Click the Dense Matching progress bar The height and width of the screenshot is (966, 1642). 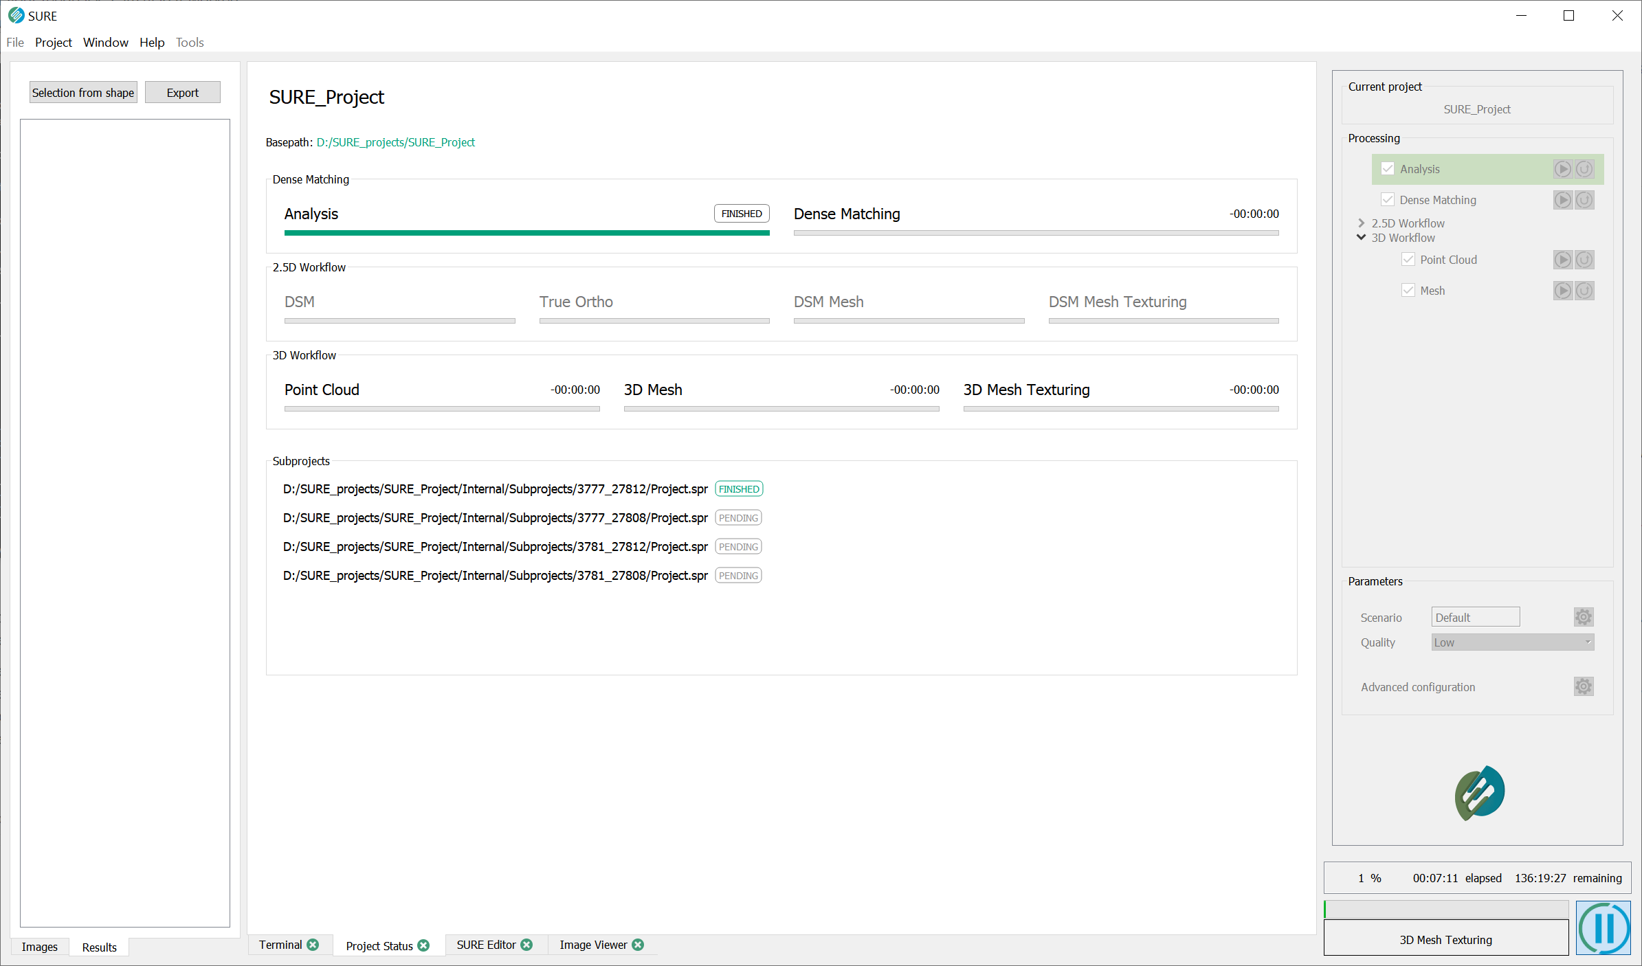coord(1036,233)
